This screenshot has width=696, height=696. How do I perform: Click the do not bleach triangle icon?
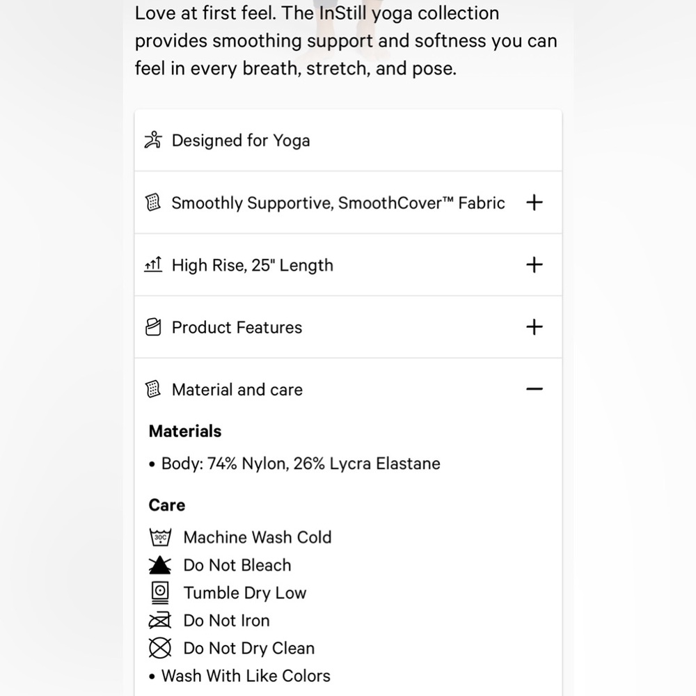(x=160, y=565)
